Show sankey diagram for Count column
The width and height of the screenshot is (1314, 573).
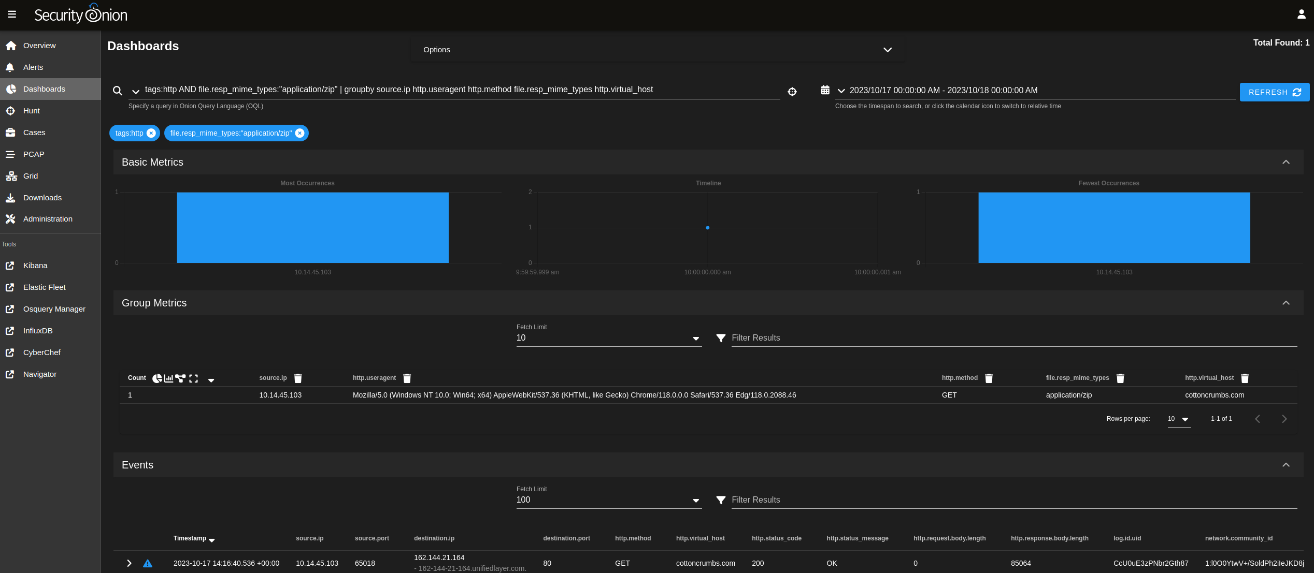180,378
